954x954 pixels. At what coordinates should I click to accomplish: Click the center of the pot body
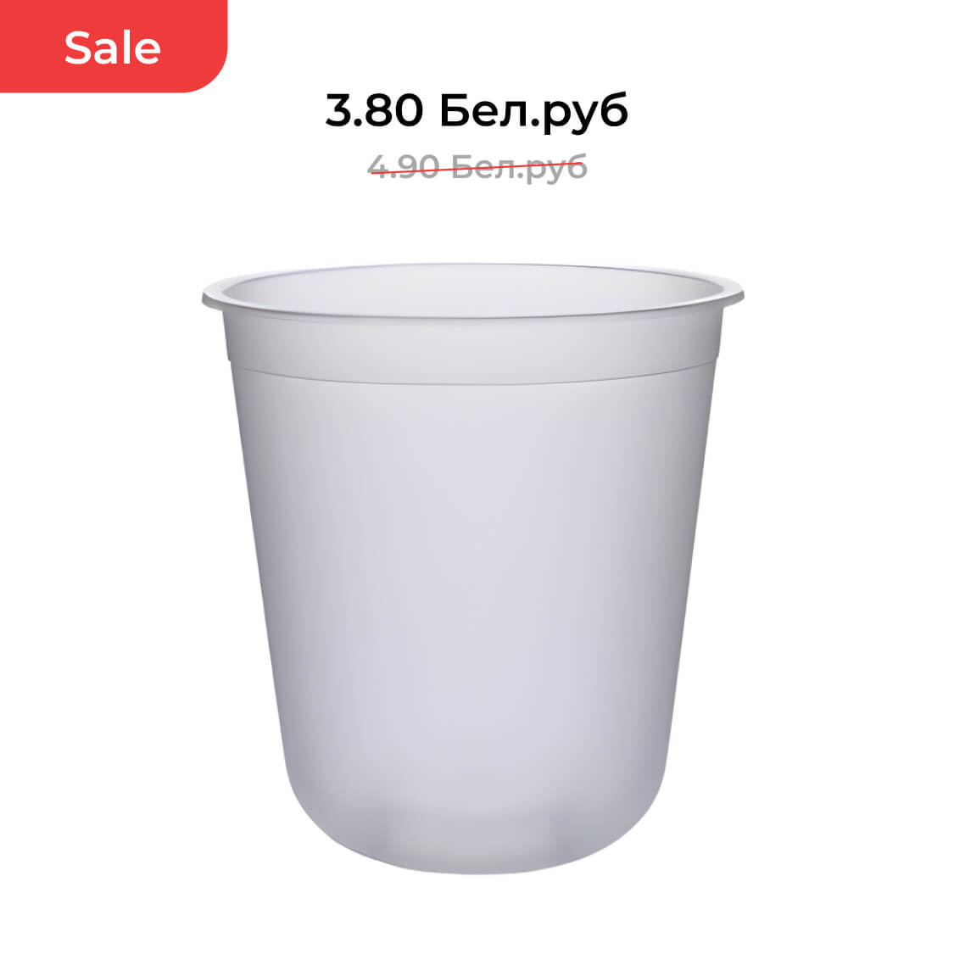coord(472,578)
